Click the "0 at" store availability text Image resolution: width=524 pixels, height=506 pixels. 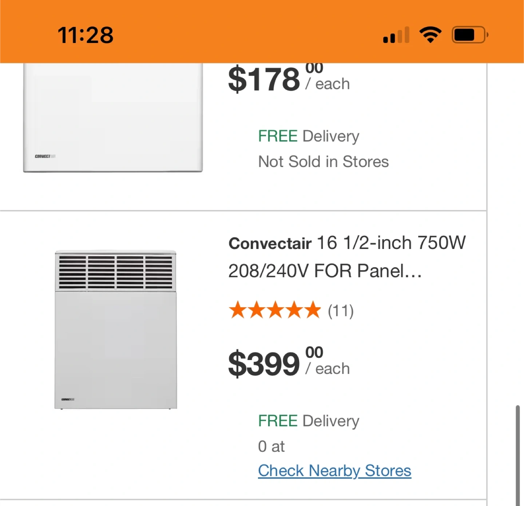271,446
